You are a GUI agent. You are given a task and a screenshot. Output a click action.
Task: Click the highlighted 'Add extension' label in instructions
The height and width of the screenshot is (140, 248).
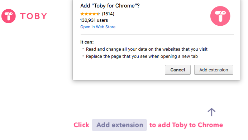119,125
